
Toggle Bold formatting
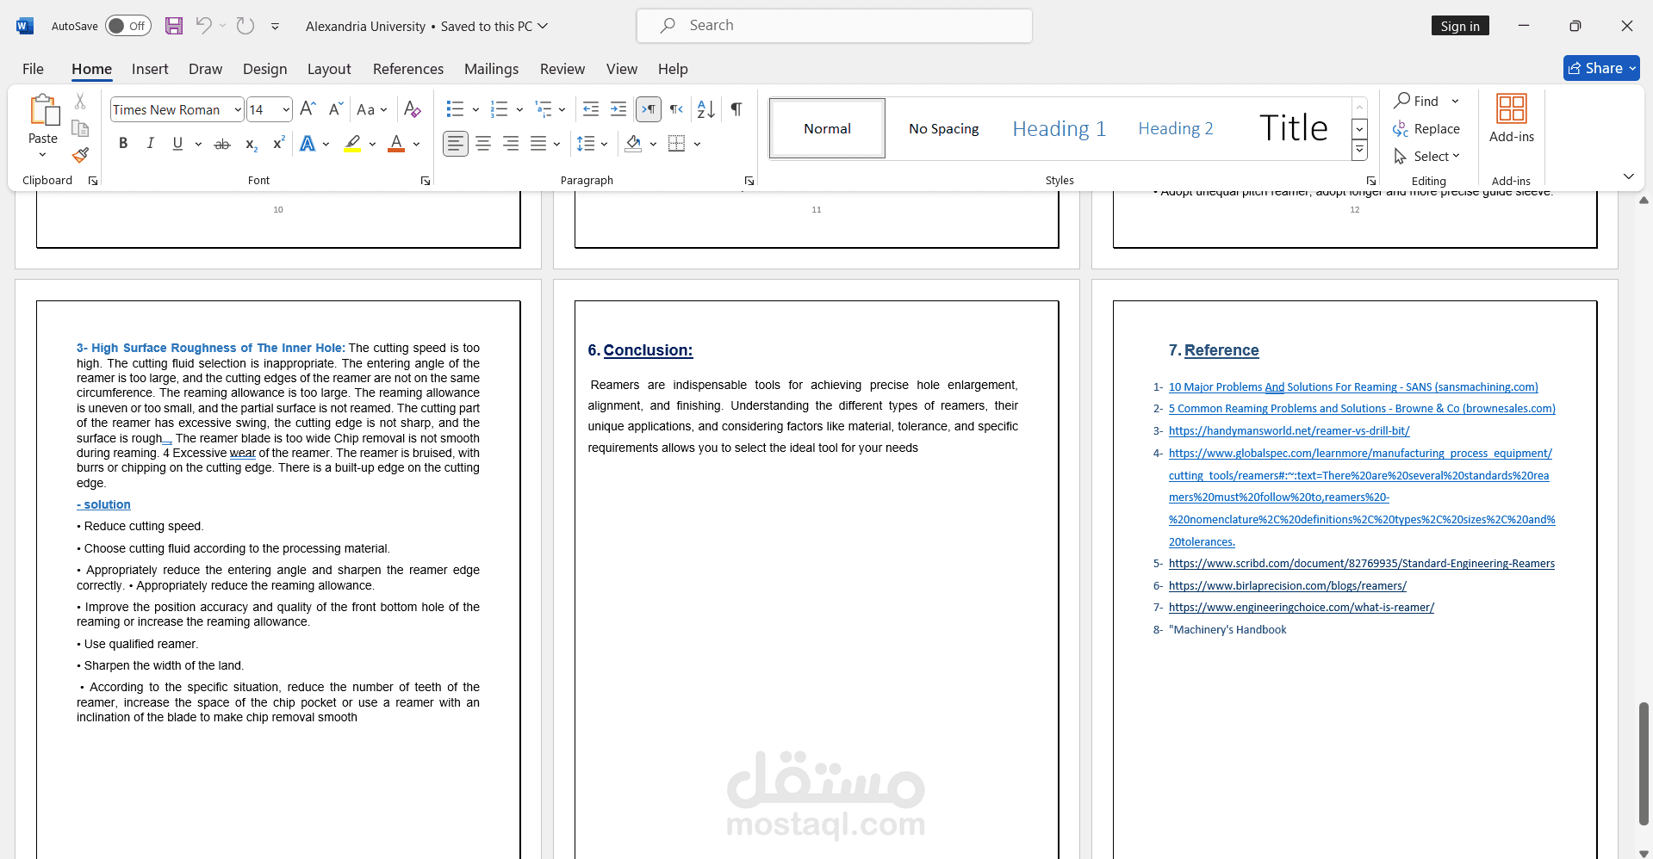coord(123,144)
